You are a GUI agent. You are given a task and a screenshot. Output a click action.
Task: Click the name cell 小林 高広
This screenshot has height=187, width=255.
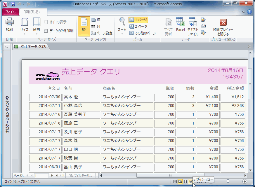81,106
